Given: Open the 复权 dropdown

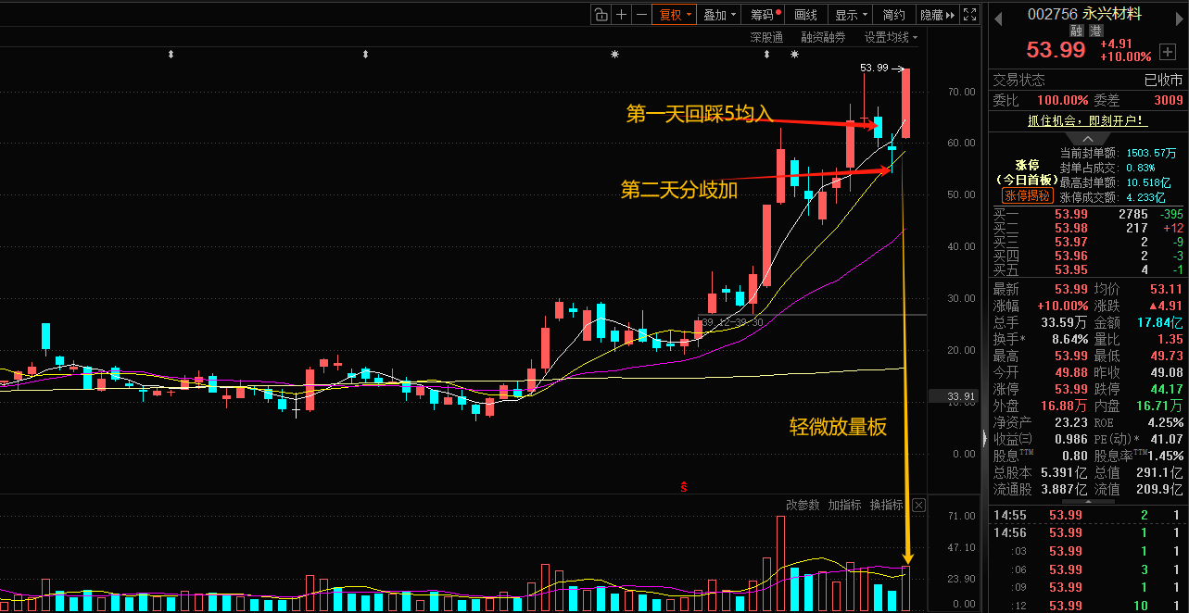Looking at the screenshot, I should [x=675, y=14].
